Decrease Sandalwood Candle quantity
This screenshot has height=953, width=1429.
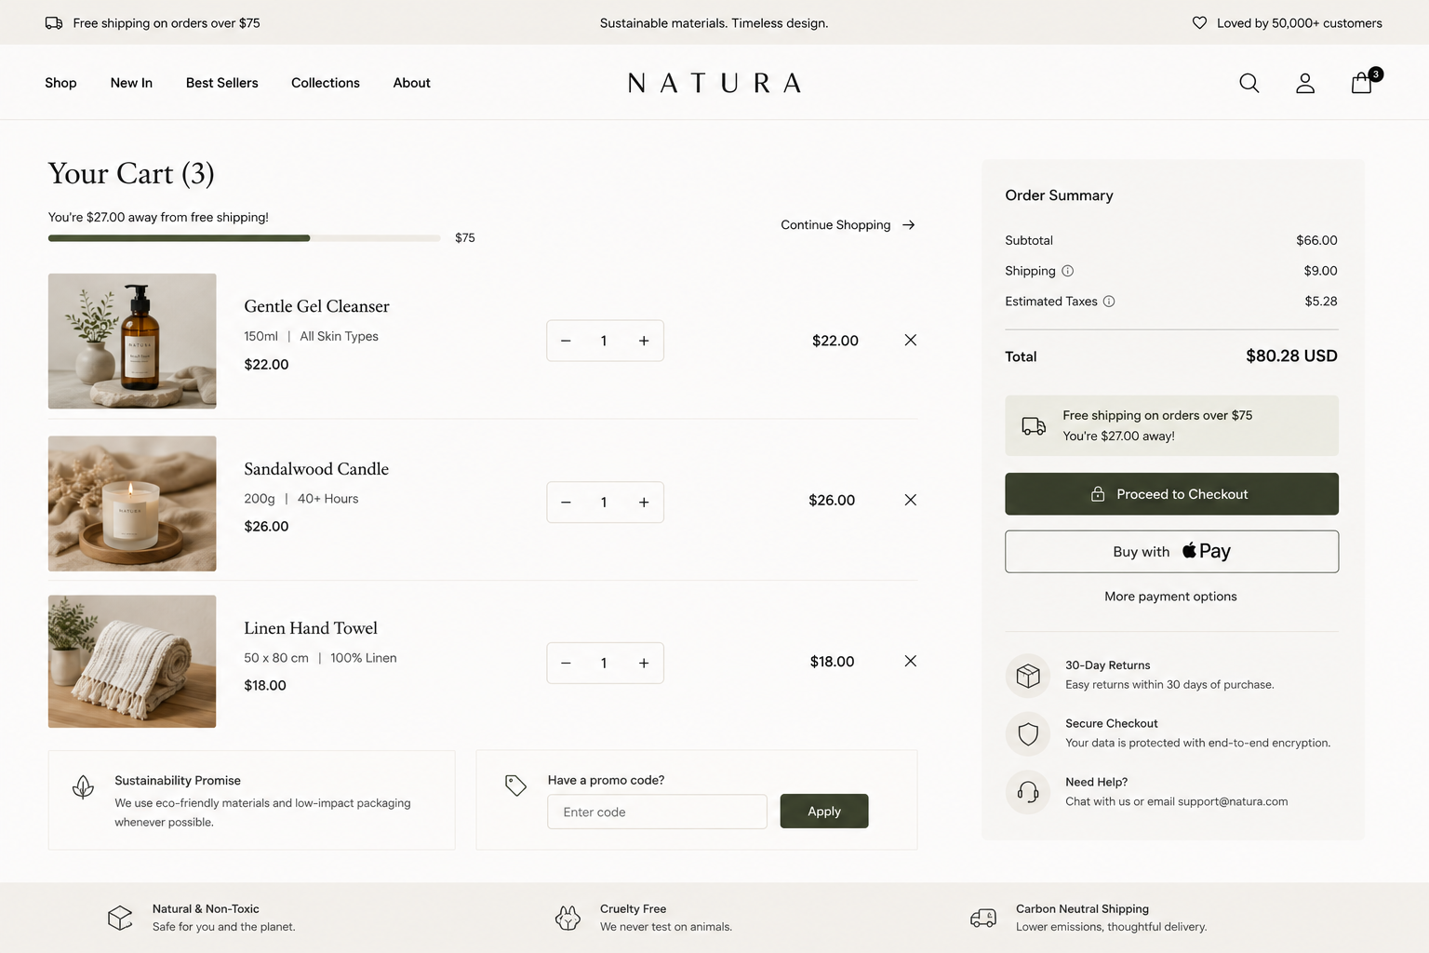point(566,503)
